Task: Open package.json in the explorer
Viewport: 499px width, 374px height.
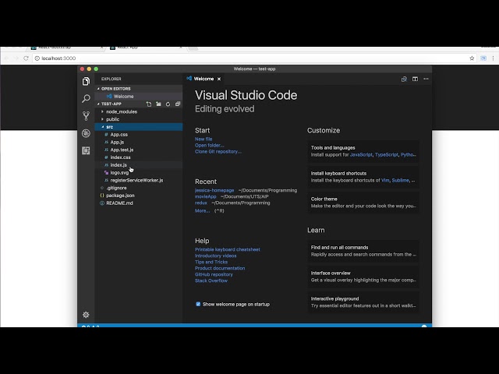Action: click(139, 196)
